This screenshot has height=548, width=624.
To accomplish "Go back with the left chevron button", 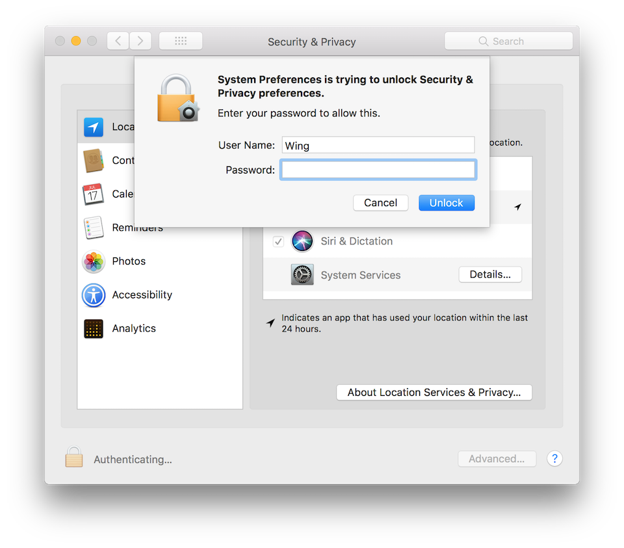I will point(118,41).
